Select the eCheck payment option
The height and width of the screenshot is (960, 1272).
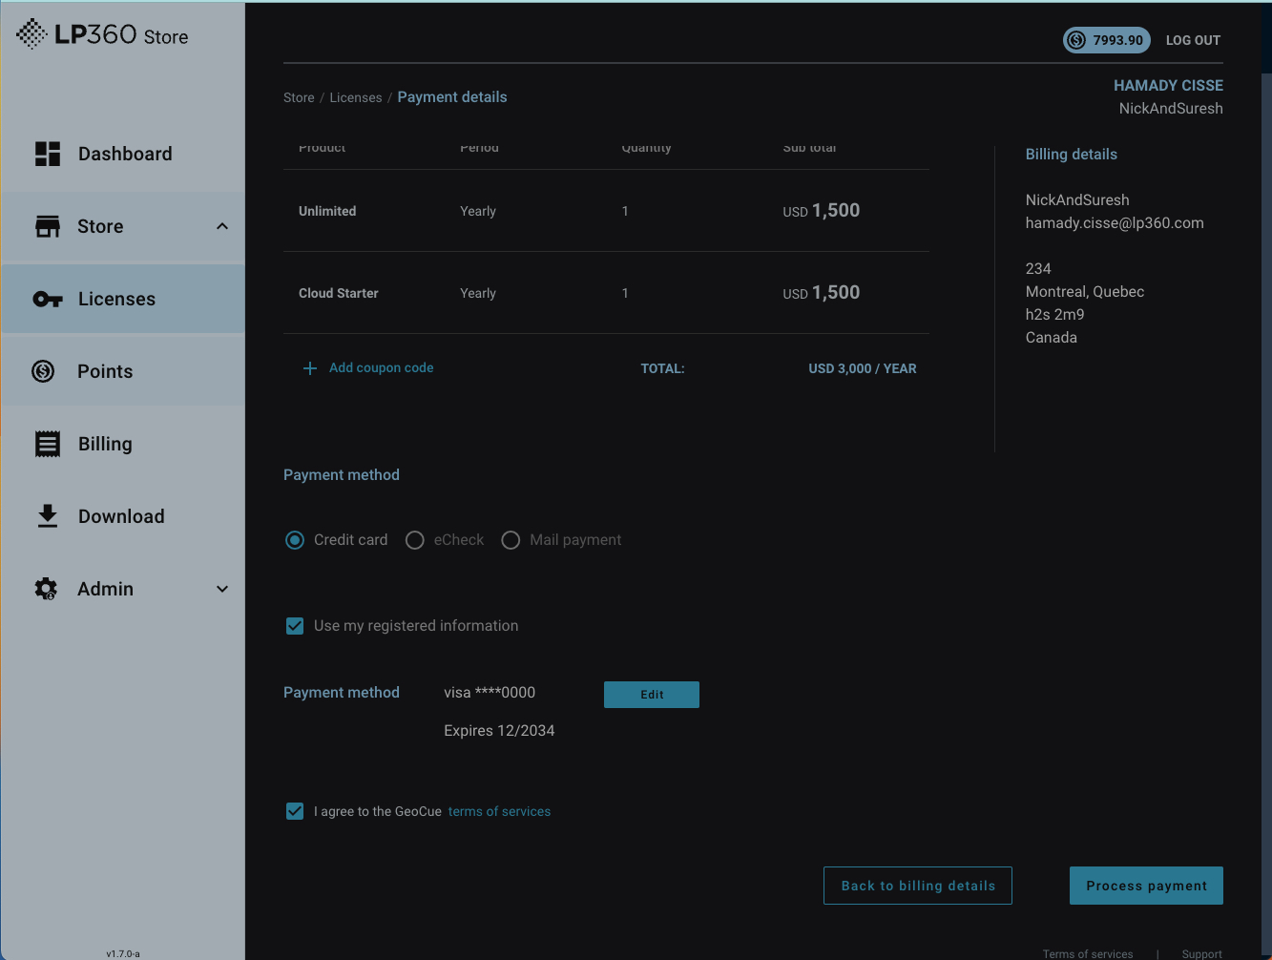415,540
